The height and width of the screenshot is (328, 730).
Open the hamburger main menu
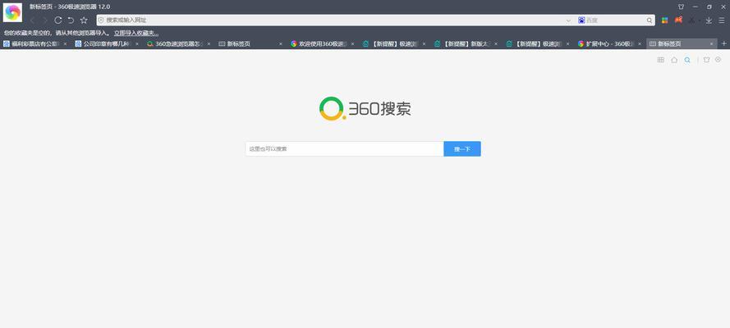pos(722,20)
